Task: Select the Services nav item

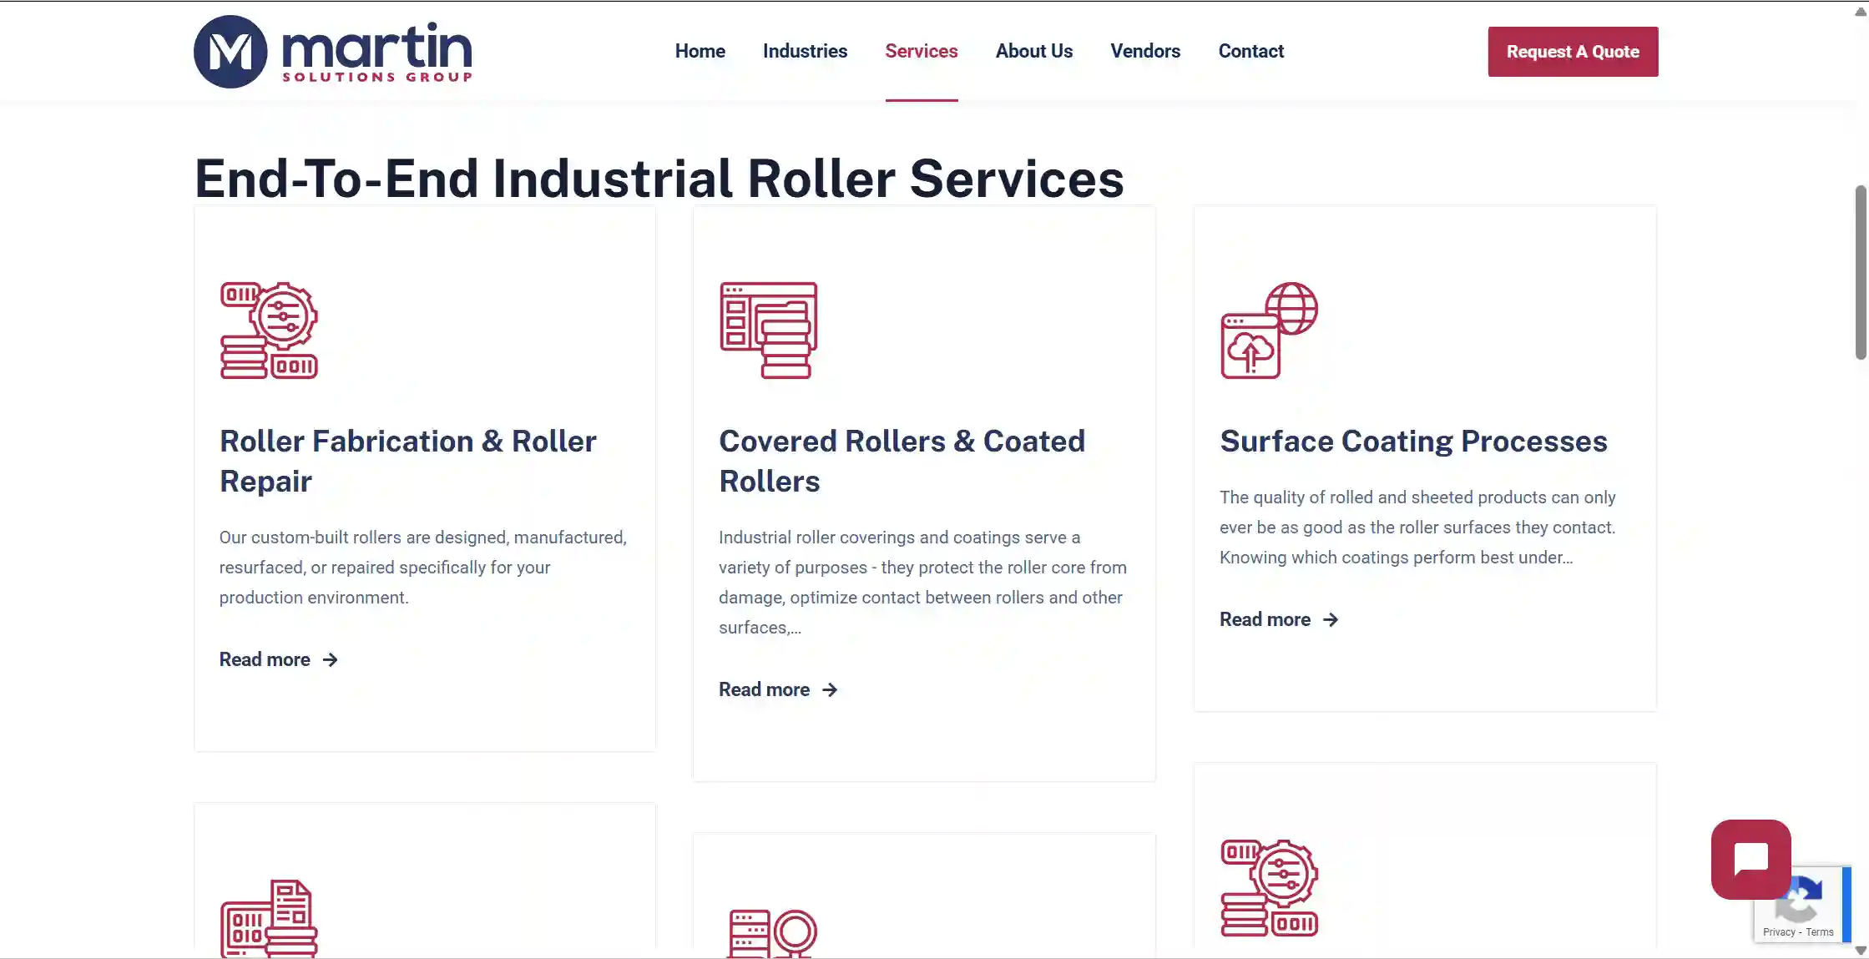Action: coord(921,52)
